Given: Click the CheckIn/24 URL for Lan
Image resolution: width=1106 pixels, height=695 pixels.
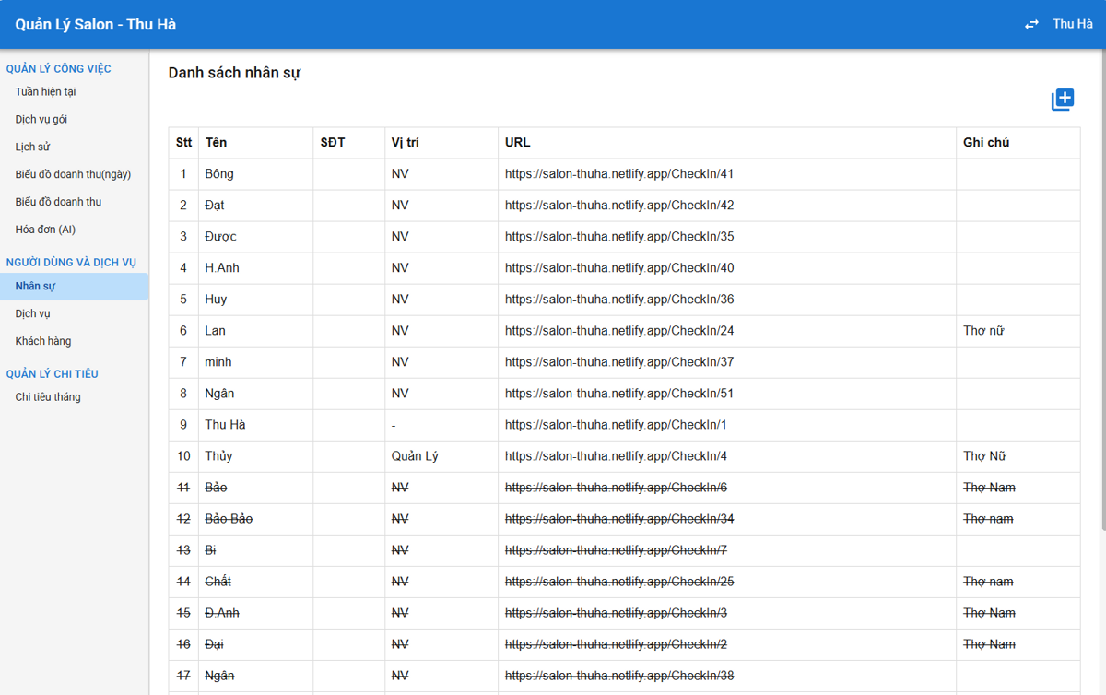Looking at the screenshot, I should pyautogui.click(x=619, y=331).
